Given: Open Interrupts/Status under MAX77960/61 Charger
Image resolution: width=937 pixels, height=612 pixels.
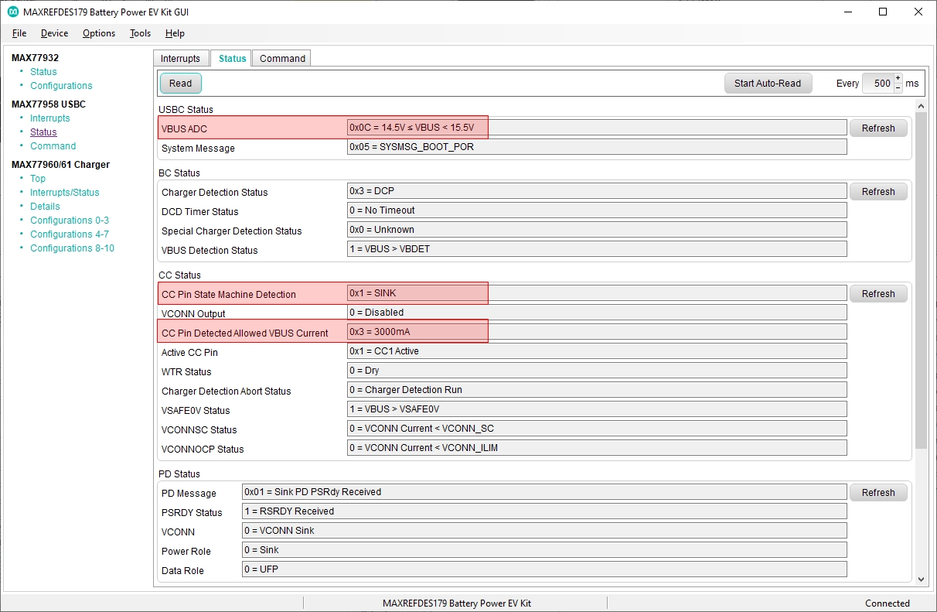Looking at the screenshot, I should pyautogui.click(x=64, y=193).
